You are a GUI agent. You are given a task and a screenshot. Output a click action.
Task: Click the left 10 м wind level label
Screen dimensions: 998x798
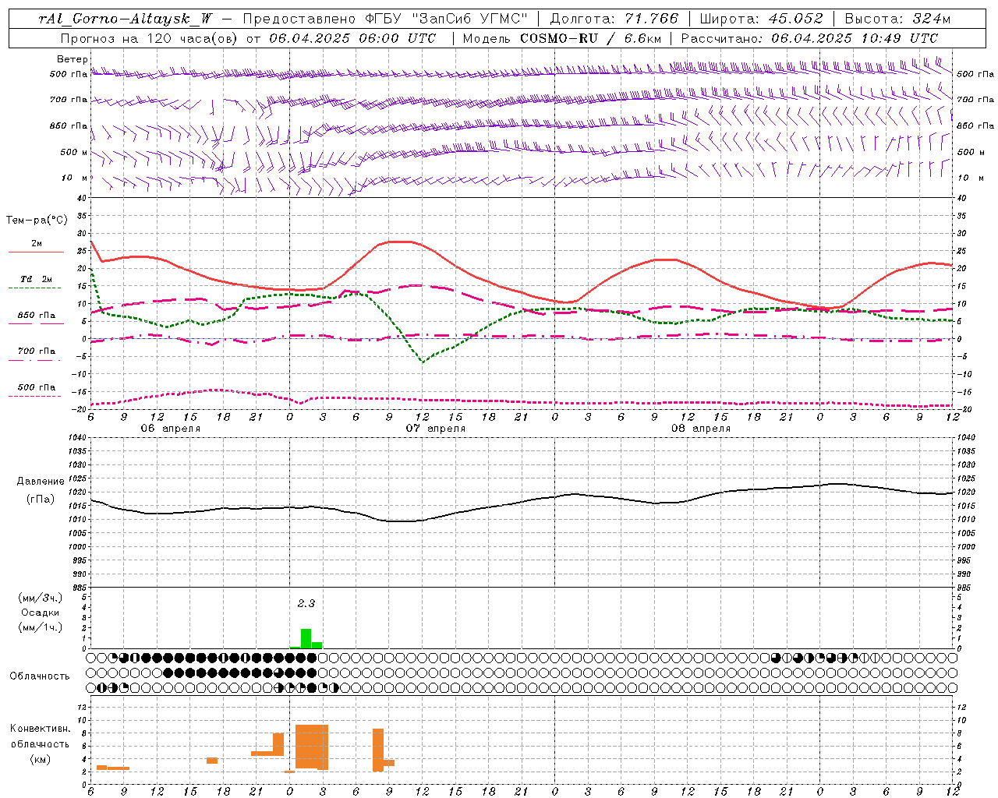coord(75,178)
